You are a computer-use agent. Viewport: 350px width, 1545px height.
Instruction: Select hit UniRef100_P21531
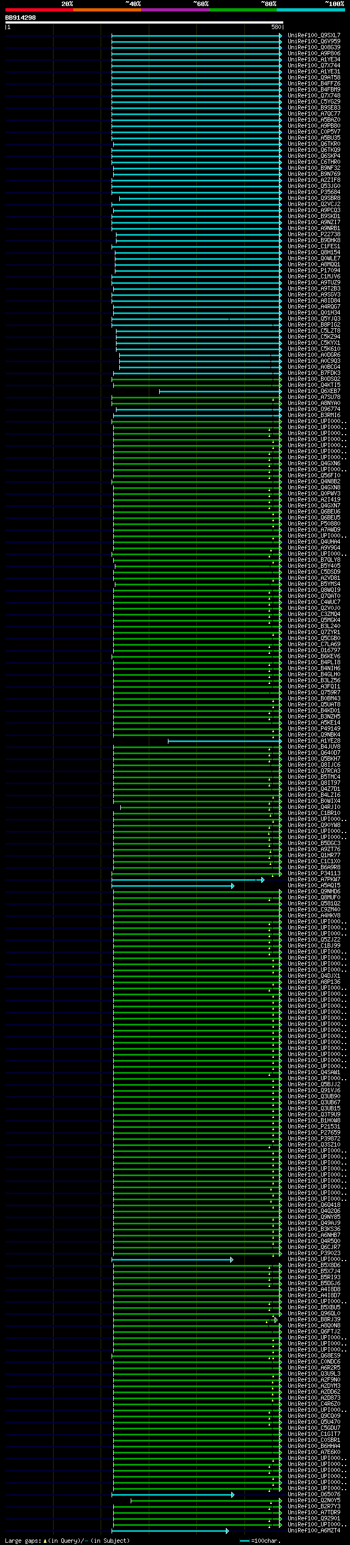coord(313,1126)
